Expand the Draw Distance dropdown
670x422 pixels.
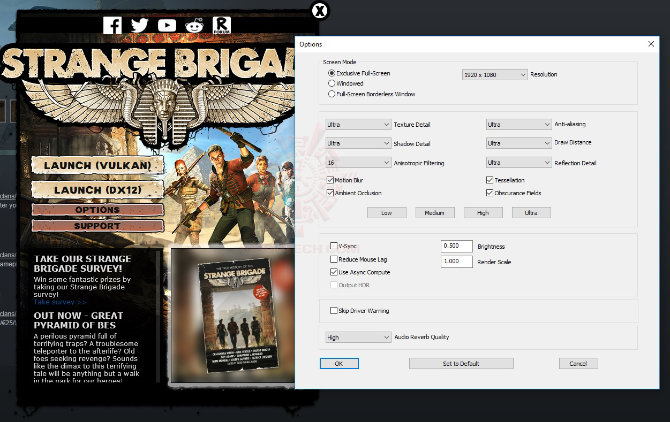(x=519, y=143)
